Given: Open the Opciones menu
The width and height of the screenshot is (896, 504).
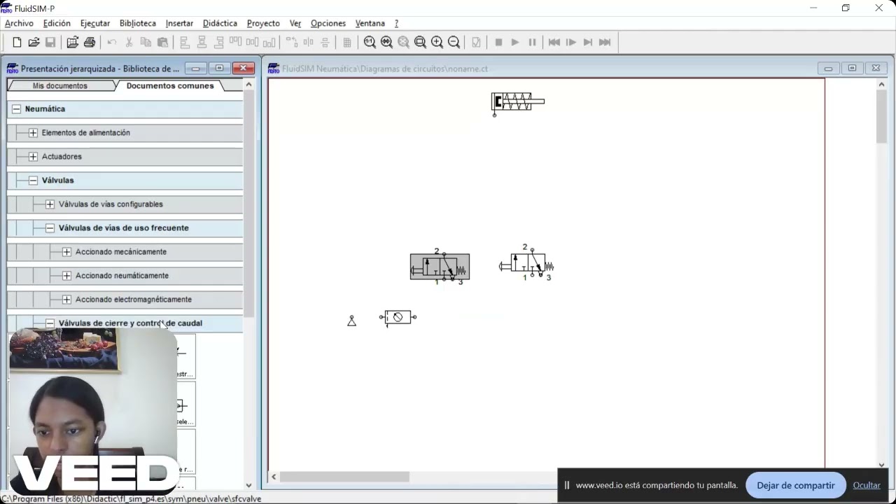Looking at the screenshot, I should point(328,23).
